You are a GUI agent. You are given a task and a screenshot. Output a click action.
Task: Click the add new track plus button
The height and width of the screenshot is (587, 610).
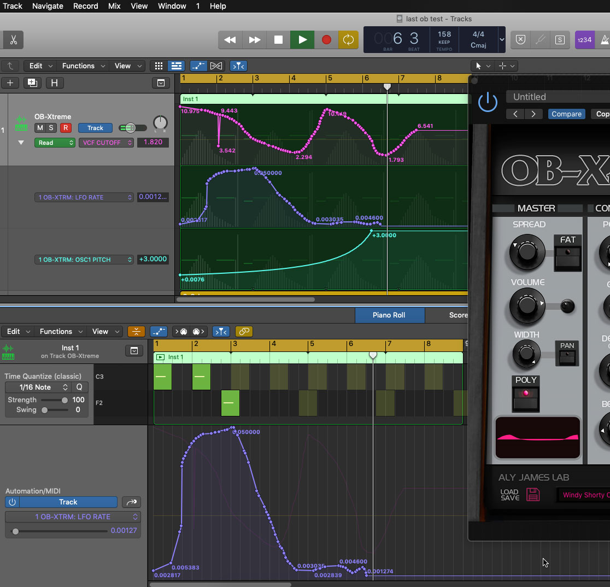10,83
